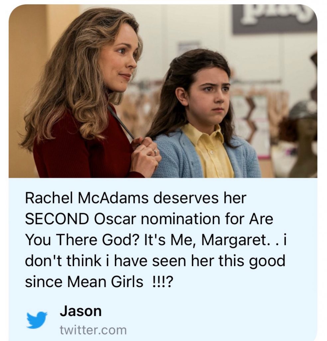The image size is (327, 341).
Task: Follow the twitter.com source link
Action: [93, 330]
